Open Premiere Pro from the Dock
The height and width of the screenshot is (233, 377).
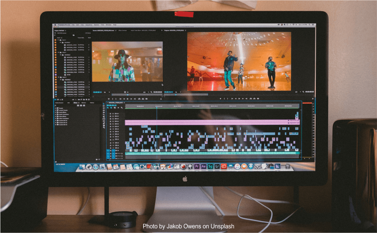pos(197,166)
